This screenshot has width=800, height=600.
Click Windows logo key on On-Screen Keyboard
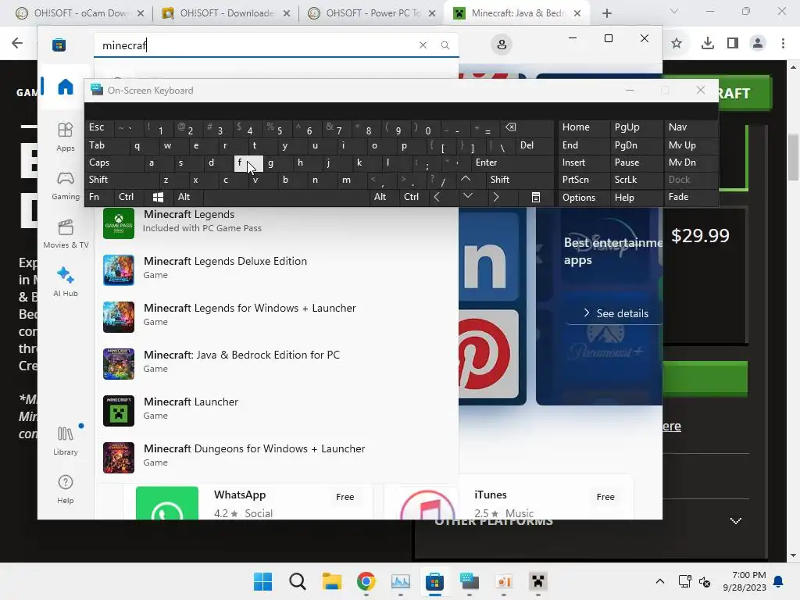coord(158,197)
